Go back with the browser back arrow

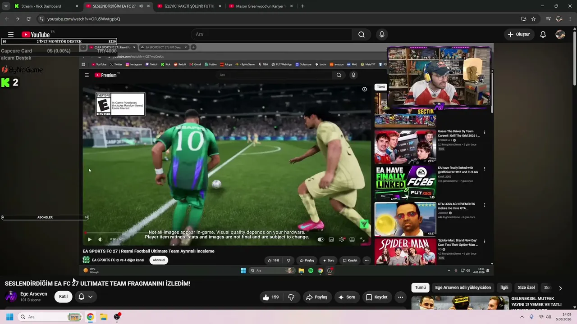[7, 19]
